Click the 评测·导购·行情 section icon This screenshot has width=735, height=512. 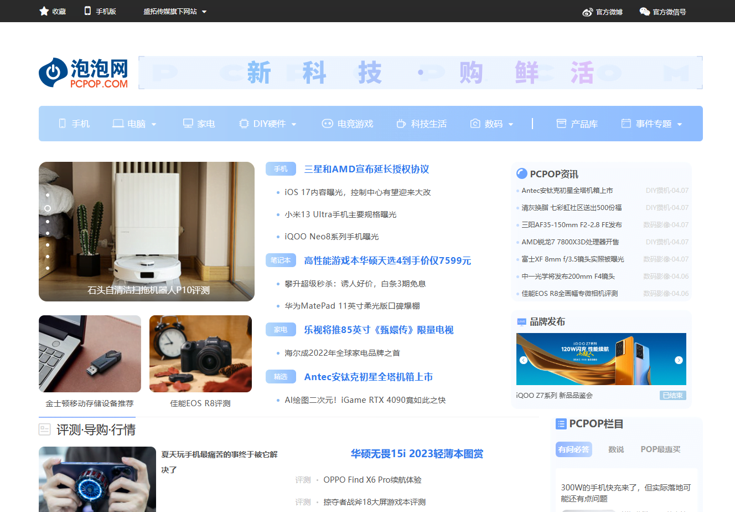pyautogui.click(x=45, y=429)
